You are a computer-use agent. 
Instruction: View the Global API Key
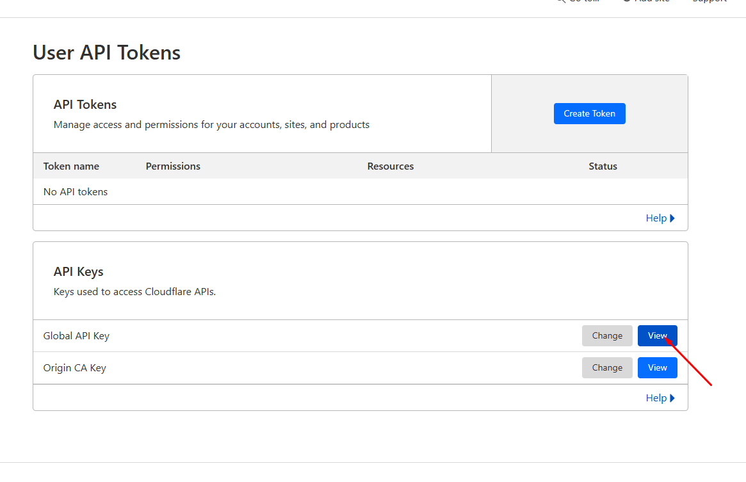coord(657,336)
